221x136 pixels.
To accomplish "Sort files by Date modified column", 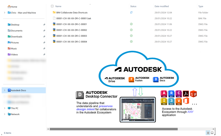I will coord(162,6).
